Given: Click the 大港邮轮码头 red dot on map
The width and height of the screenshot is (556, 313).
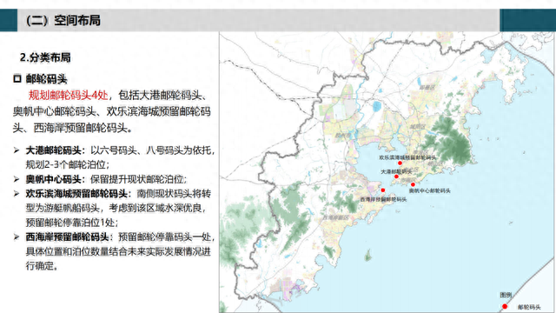Looking at the screenshot, I should [x=396, y=176].
